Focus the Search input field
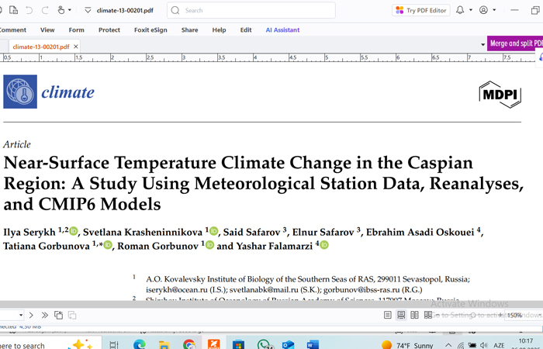This screenshot has width=543, height=349. pos(251,10)
